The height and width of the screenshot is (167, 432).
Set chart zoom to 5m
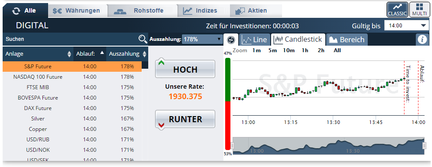tap(272, 50)
